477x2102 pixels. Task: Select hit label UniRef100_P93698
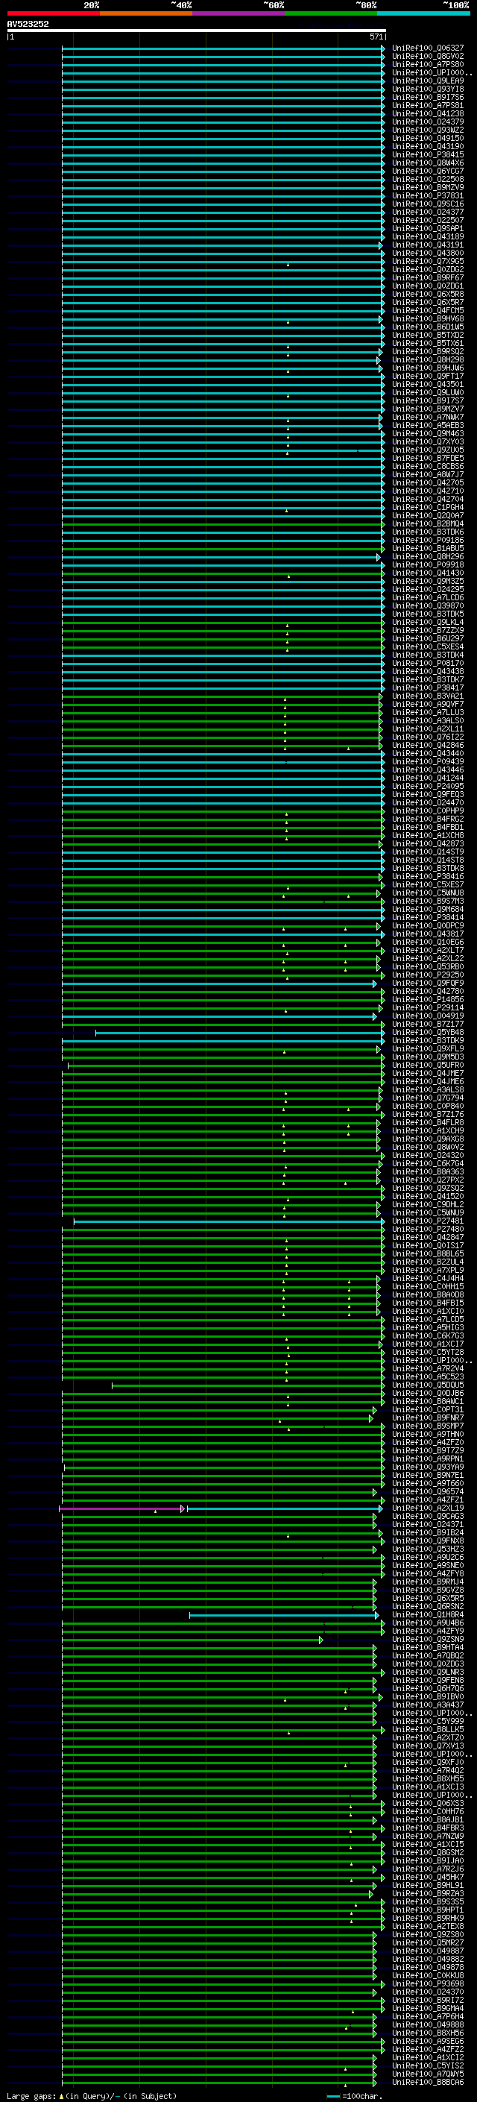click(x=428, y=1983)
